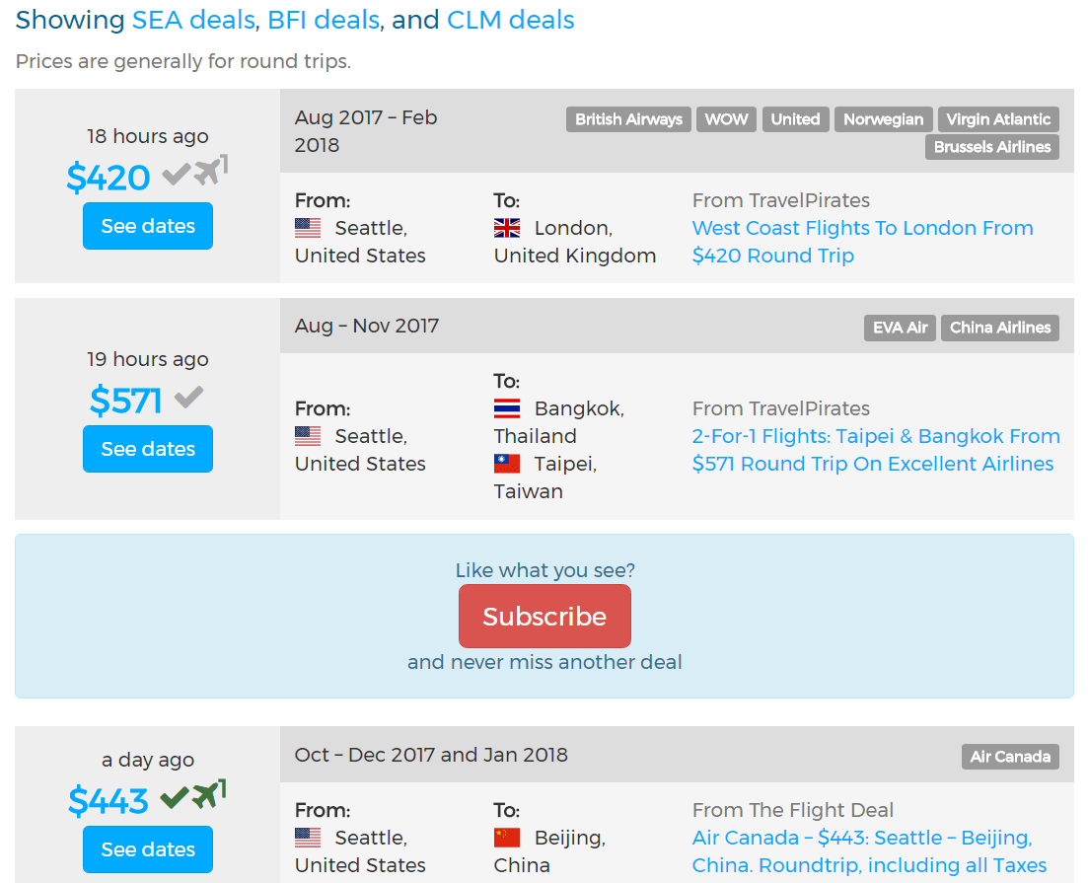The image size is (1088, 883).
Task: Click the Taiwan flag next to Taipei
Action: [x=507, y=463]
